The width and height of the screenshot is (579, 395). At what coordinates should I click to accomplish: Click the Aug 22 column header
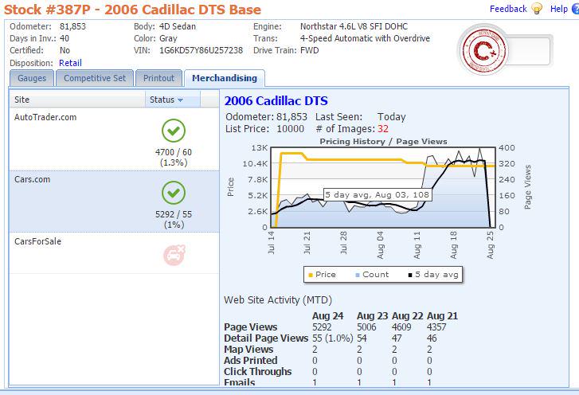407,316
